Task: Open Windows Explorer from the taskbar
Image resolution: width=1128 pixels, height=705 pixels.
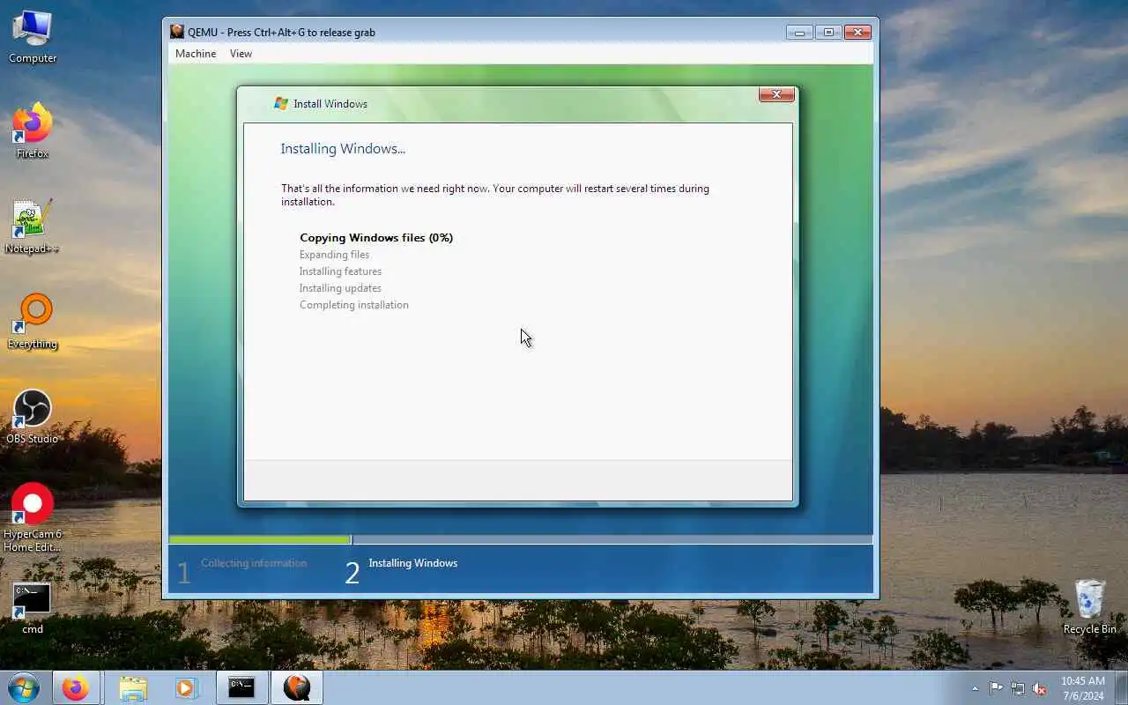Action: (133, 687)
